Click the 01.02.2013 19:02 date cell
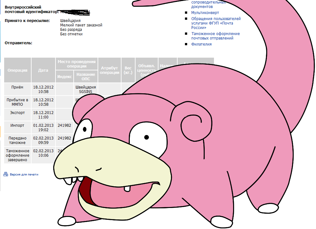Viewport: 316px width, 229px height. point(43,128)
